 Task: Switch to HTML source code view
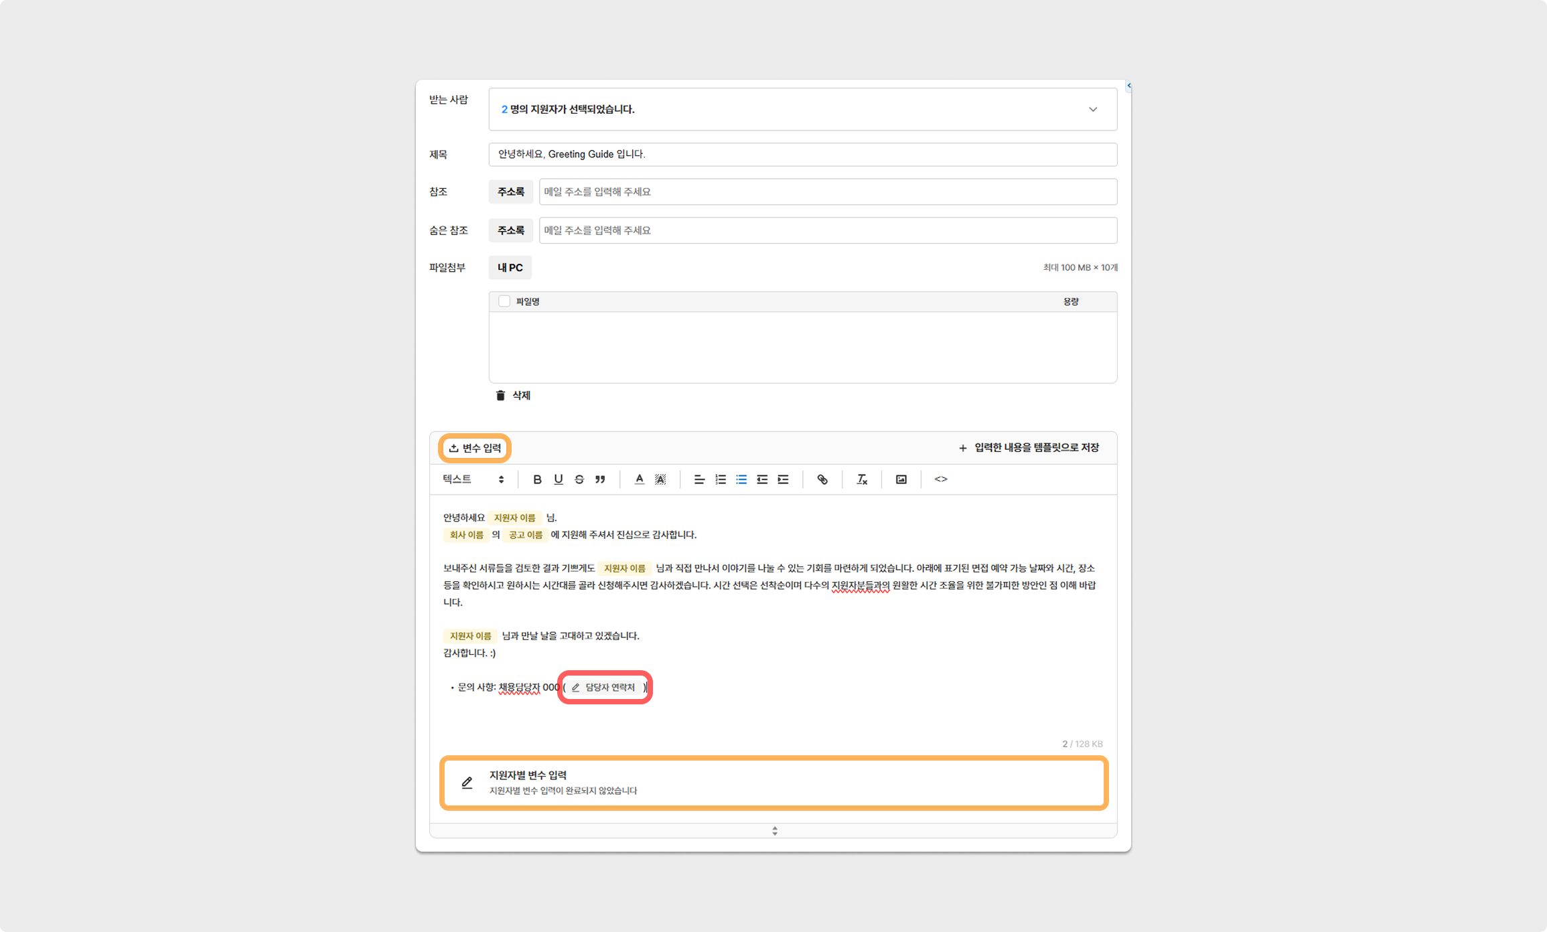[x=941, y=479]
